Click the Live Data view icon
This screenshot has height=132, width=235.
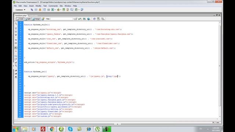(43, 19)
